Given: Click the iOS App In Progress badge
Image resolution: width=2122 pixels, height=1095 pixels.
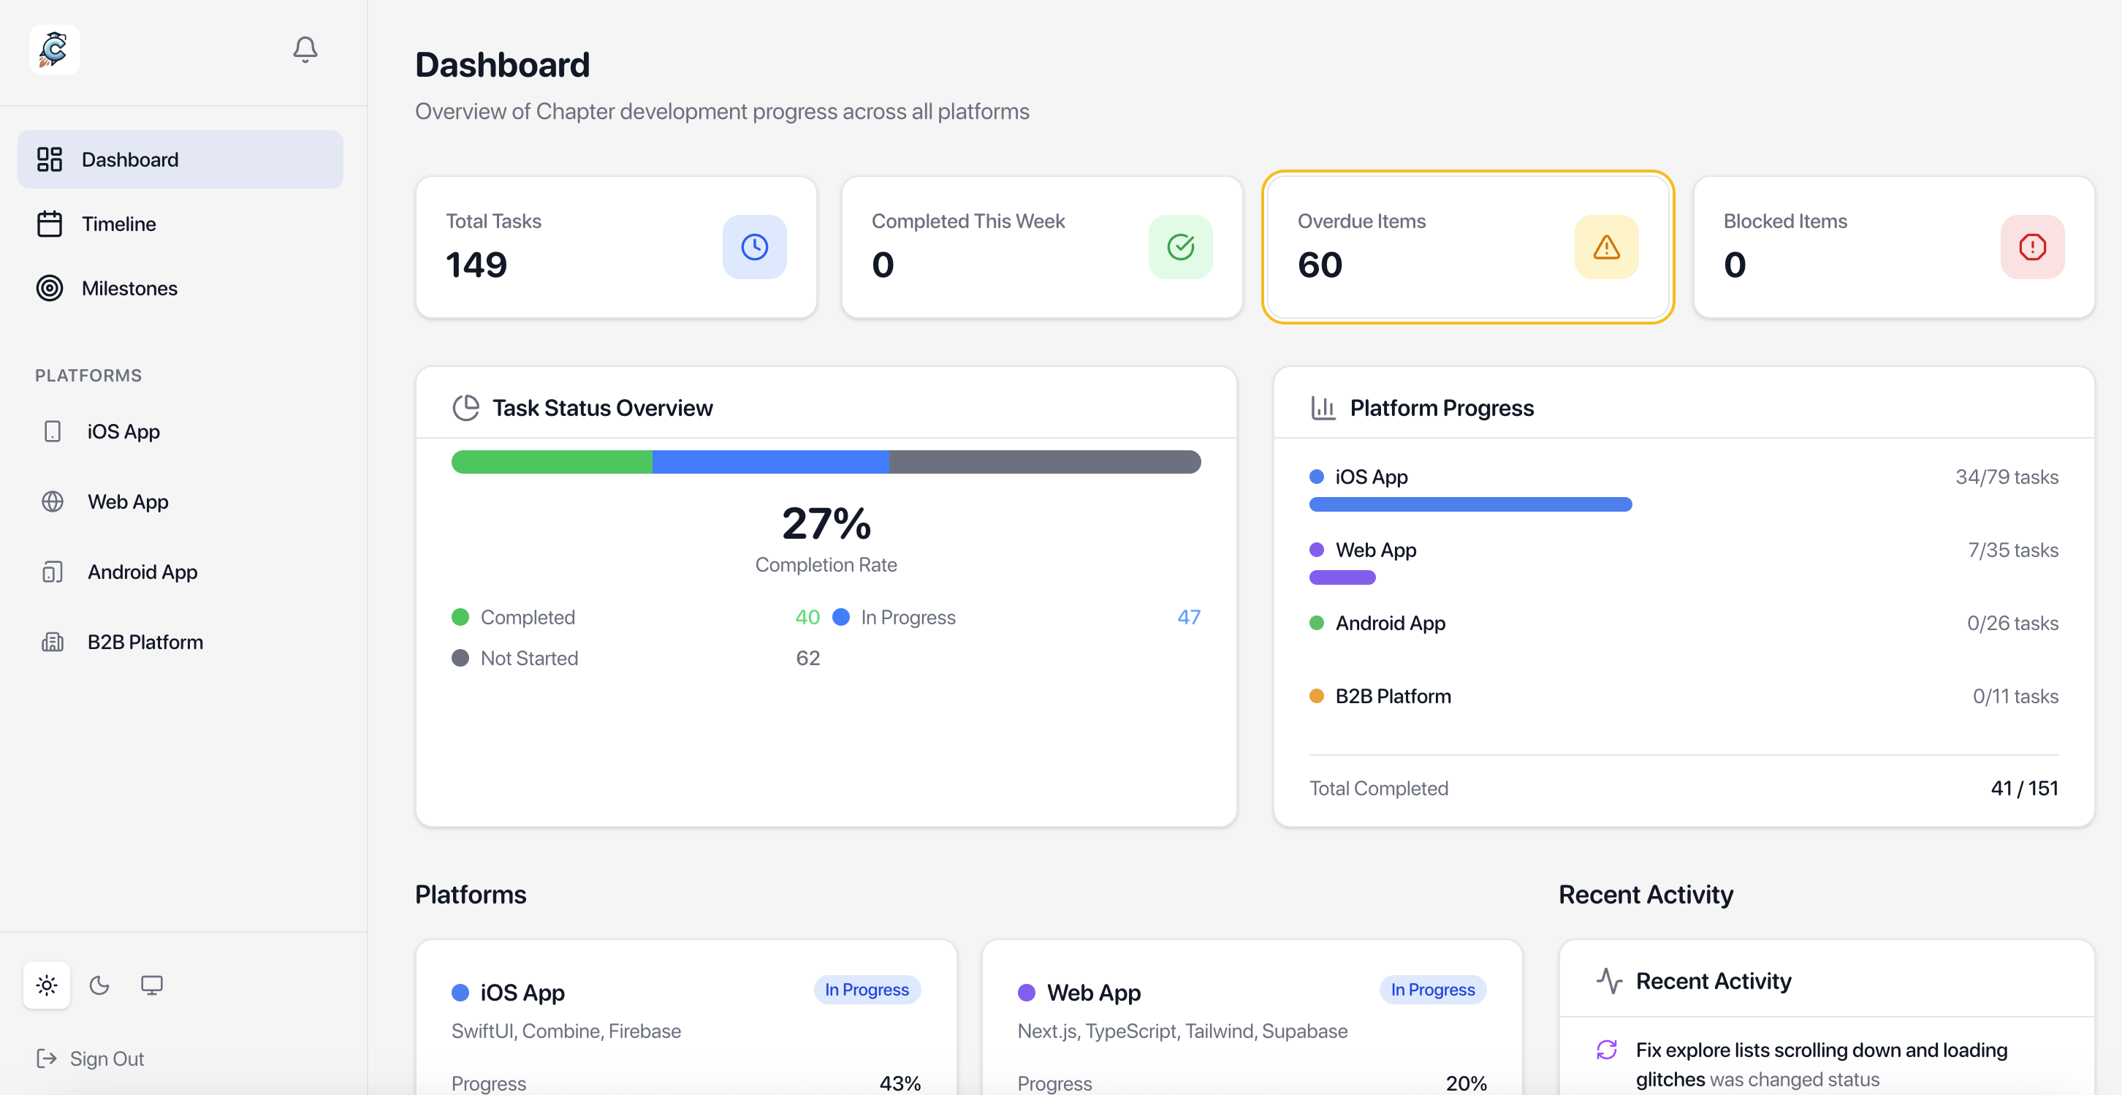Looking at the screenshot, I should point(867,990).
